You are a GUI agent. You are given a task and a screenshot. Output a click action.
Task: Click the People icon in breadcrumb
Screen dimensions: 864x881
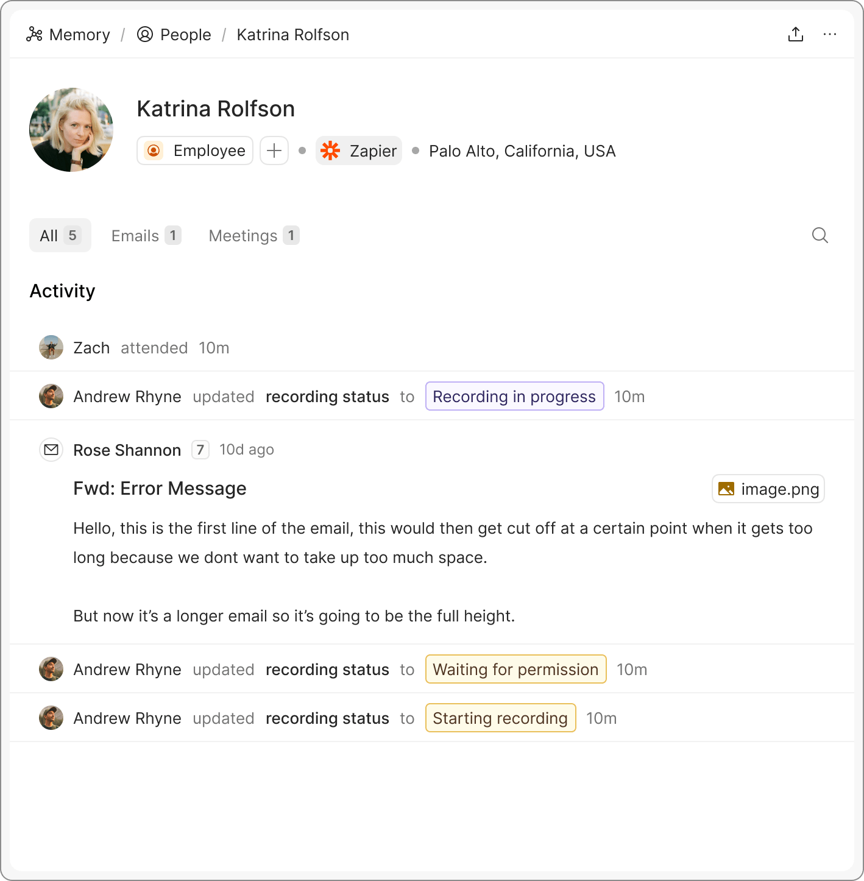[145, 35]
